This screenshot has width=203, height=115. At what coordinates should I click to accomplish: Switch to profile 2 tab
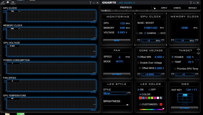[116, 10]
